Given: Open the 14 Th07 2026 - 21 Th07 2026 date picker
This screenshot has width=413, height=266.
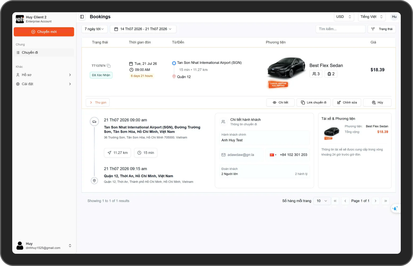Looking at the screenshot, I should click(143, 29).
